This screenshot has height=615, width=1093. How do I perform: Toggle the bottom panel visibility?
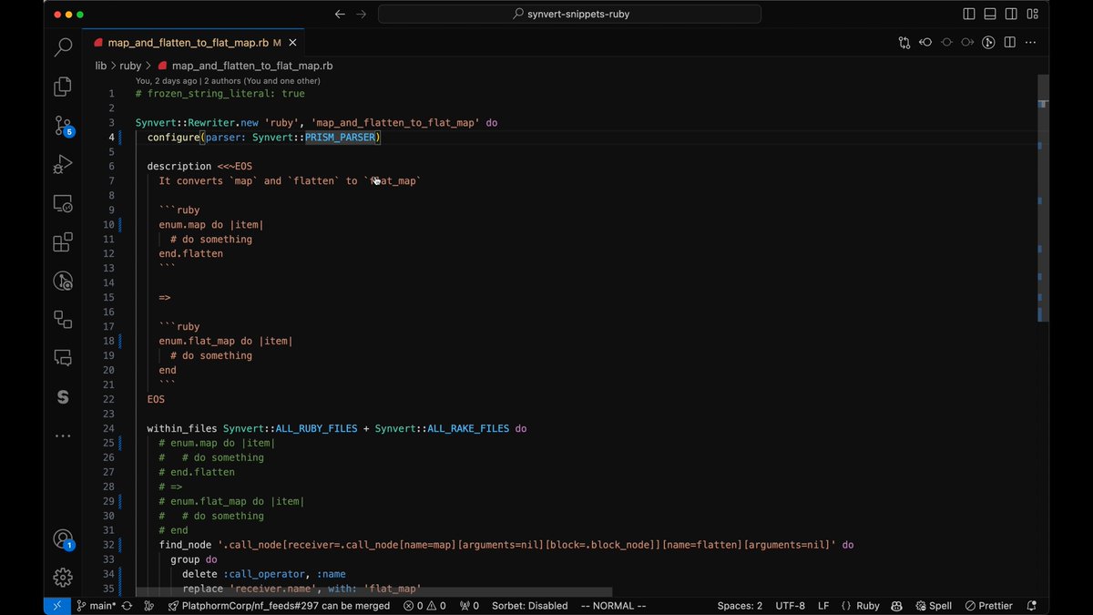pos(989,15)
